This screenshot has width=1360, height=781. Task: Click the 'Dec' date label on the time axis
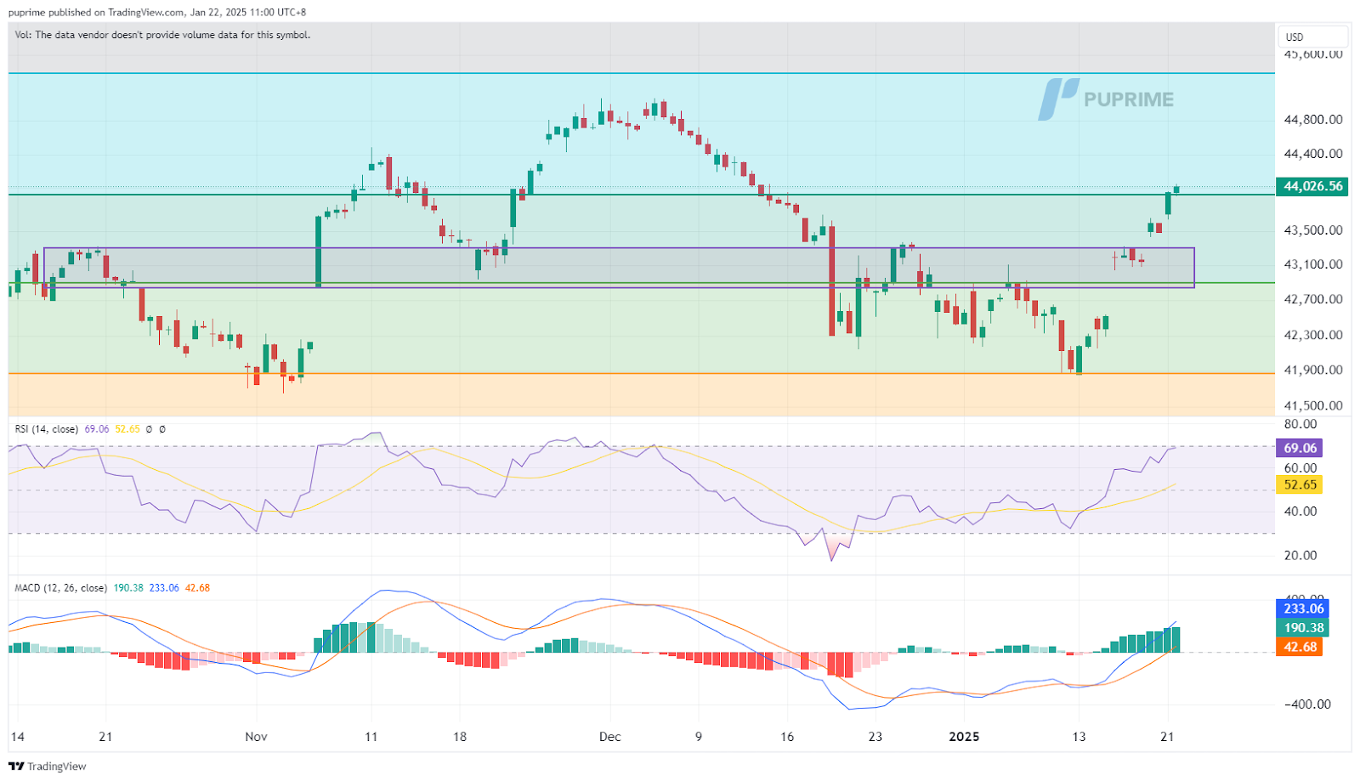[x=609, y=737]
